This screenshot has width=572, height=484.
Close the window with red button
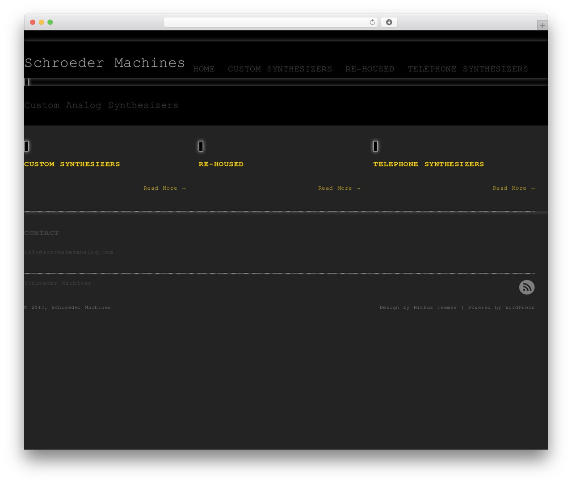point(33,22)
